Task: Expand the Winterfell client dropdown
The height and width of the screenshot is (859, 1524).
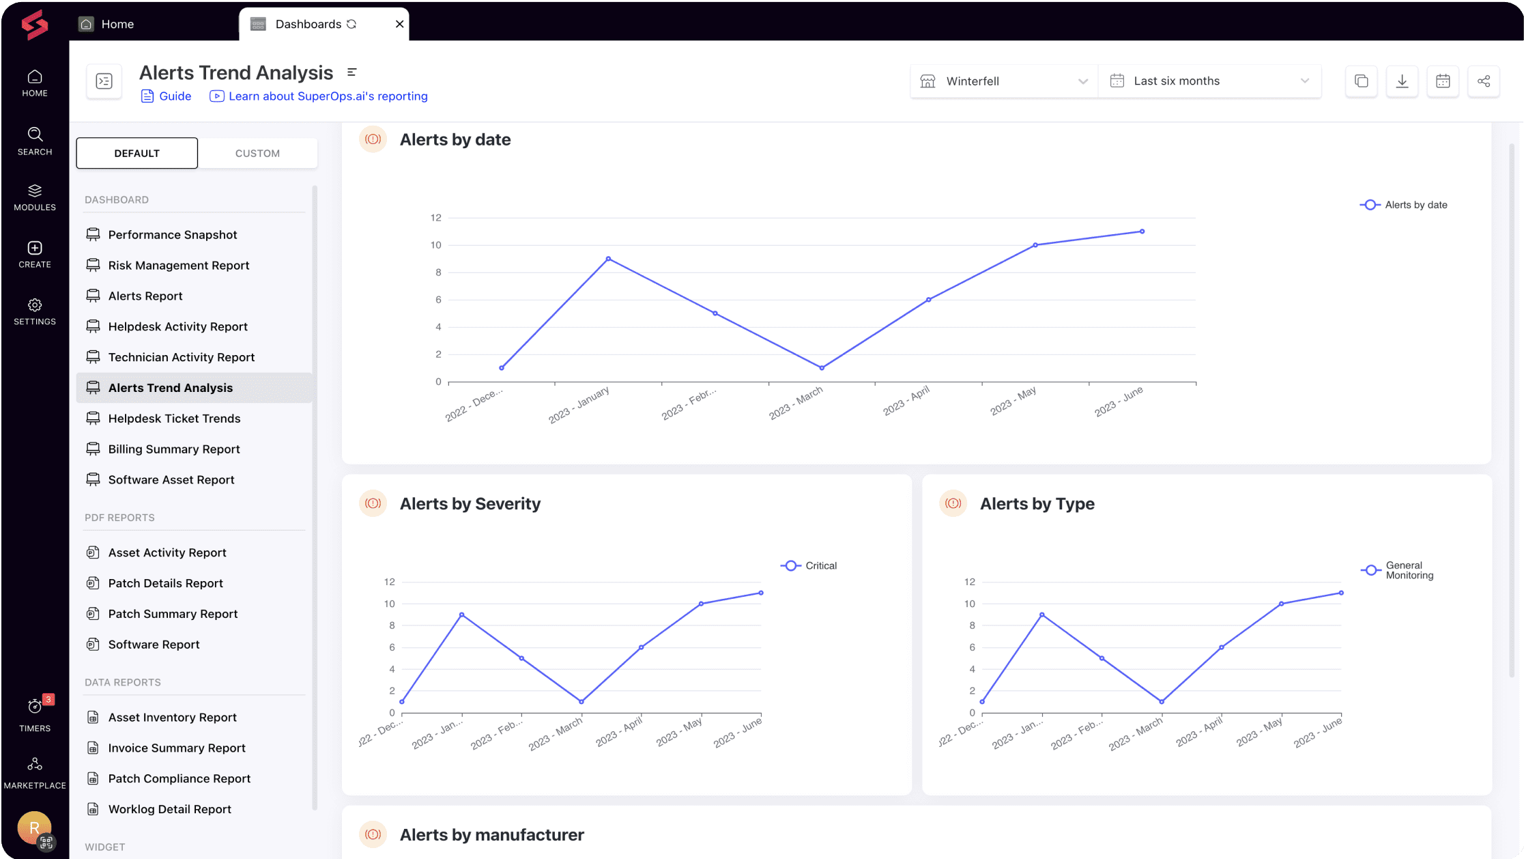Action: [x=1003, y=81]
